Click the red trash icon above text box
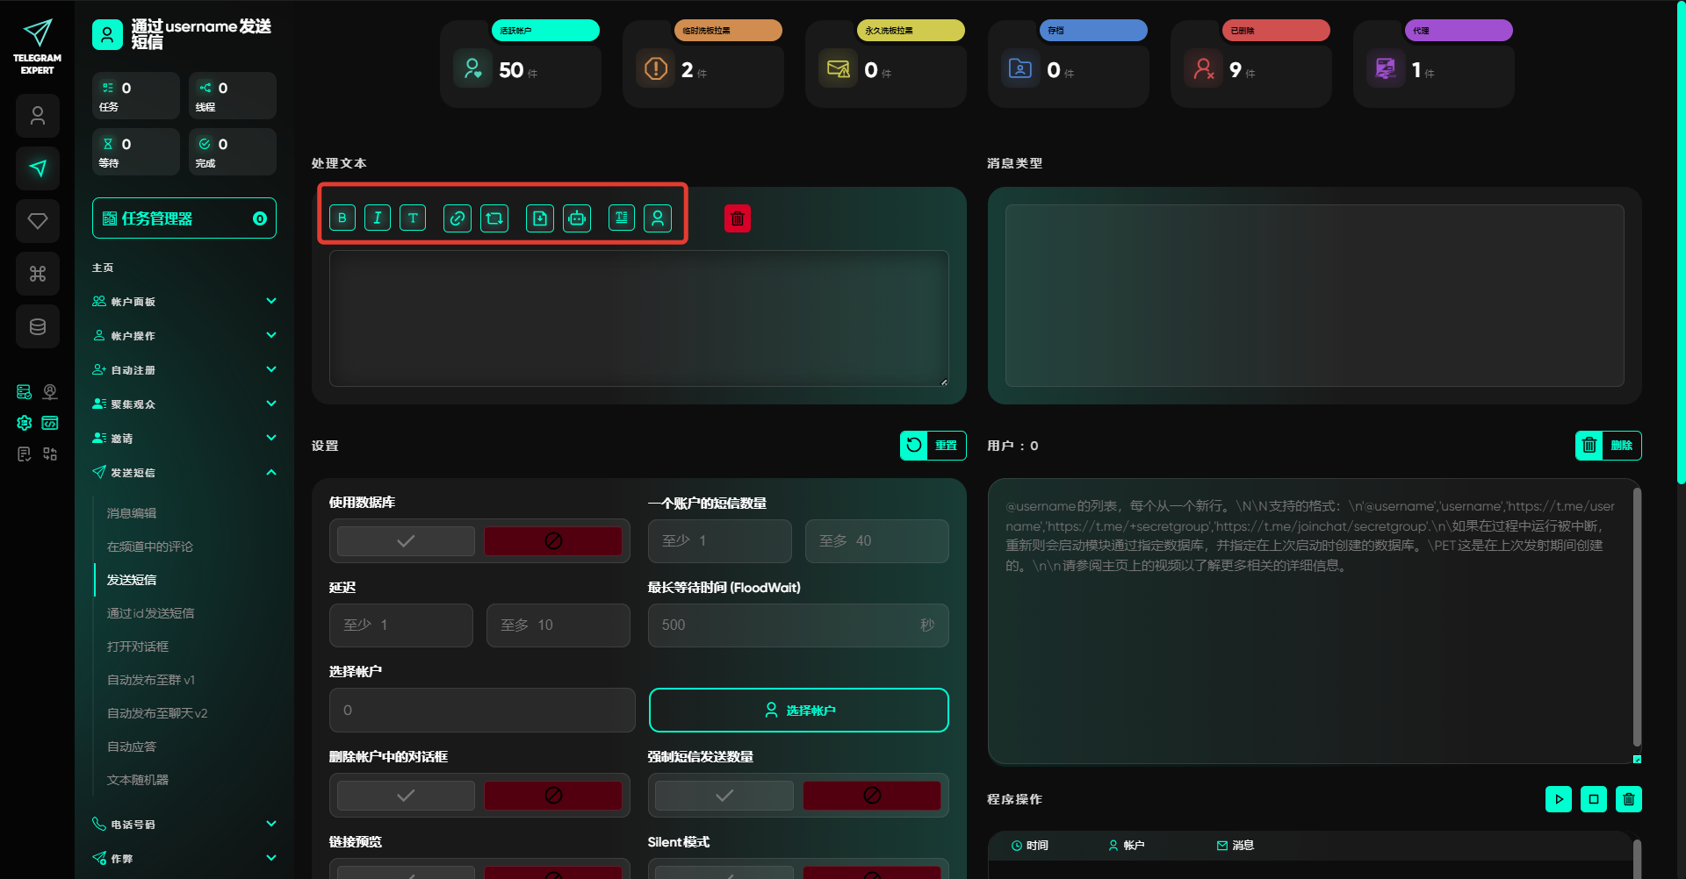Image resolution: width=1686 pixels, height=879 pixels. click(x=738, y=218)
